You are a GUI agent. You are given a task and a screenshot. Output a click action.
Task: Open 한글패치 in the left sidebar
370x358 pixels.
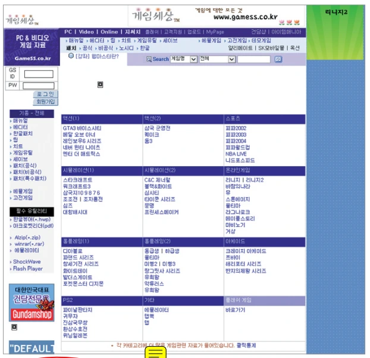(23, 133)
